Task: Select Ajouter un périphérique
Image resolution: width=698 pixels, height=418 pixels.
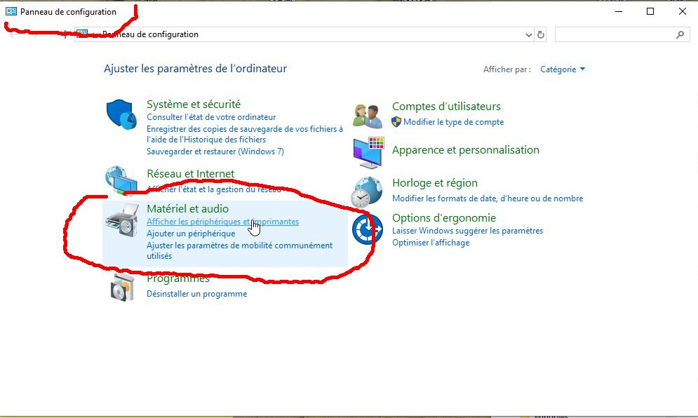Action: tap(191, 234)
